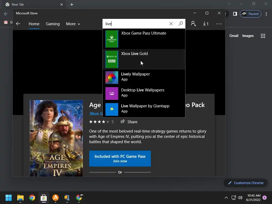Viewport: 272px width, 204px height.
Task: Click the Age of Empires IV cover art
Action: pos(56,138)
